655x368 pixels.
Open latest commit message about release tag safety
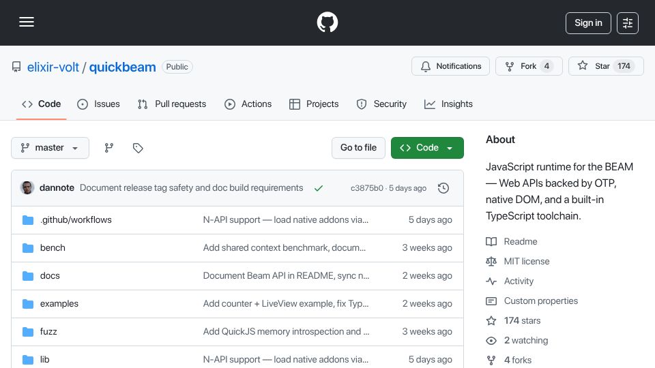point(191,188)
